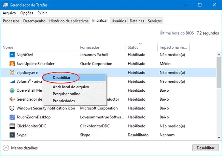Click the vertical scrollbar thumb
The height and width of the screenshot is (156, 222).
pos(219,73)
